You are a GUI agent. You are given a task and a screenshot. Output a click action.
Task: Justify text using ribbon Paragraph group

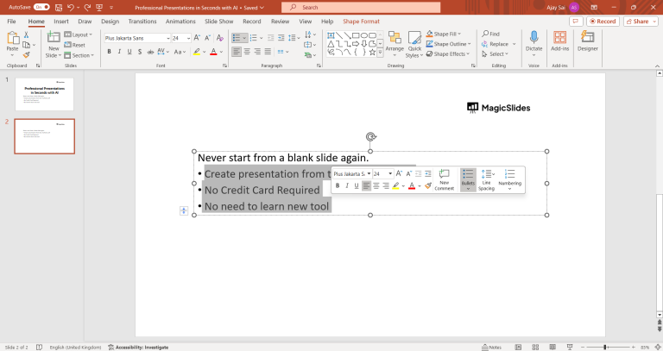tap(268, 52)
